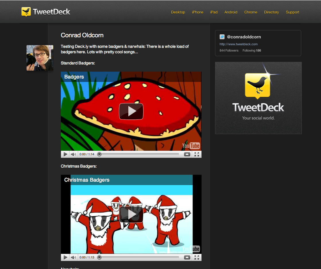Click the 0:00 / 1:14 time display
The image size is (321, 269).
pyautogui.click(x=87, y=154)
